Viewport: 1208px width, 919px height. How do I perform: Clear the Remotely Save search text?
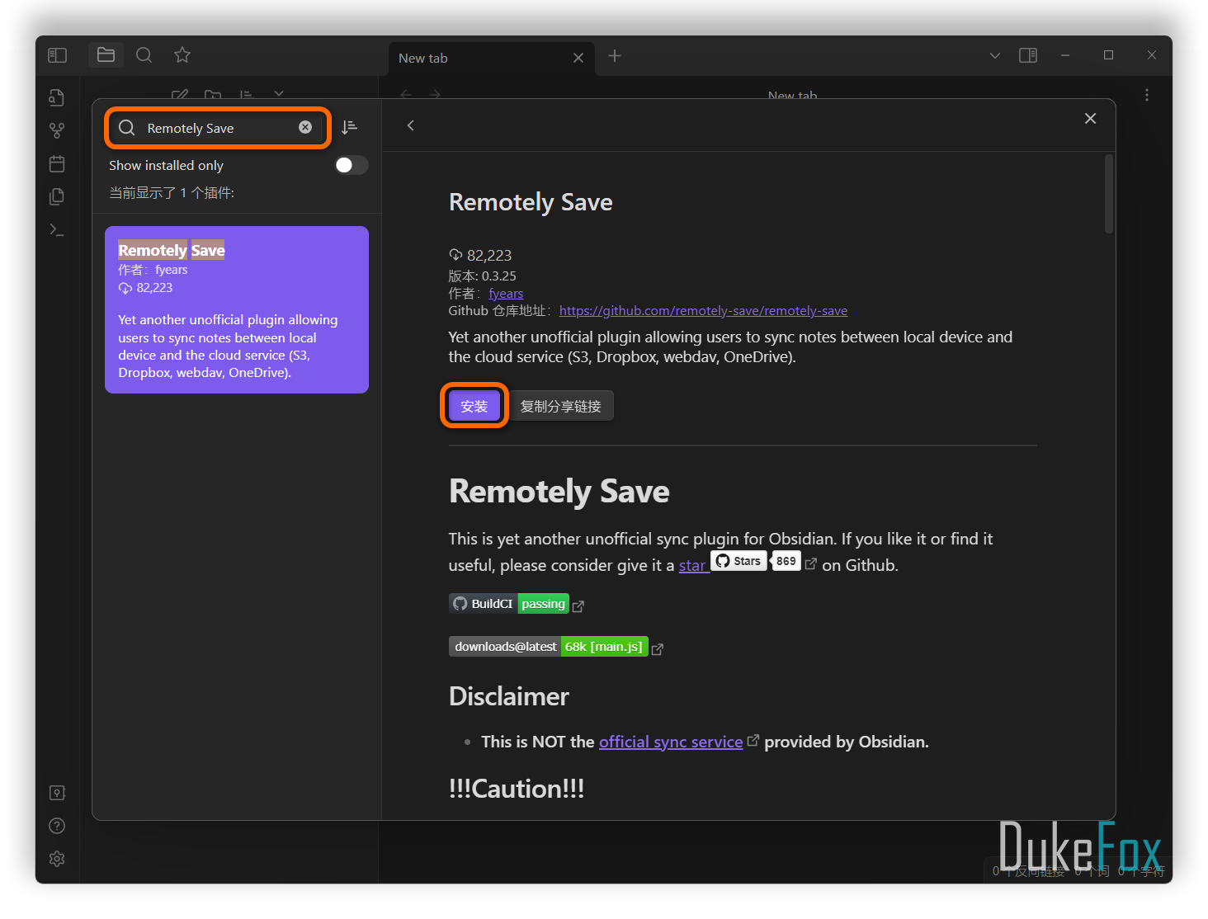[305, 127]
